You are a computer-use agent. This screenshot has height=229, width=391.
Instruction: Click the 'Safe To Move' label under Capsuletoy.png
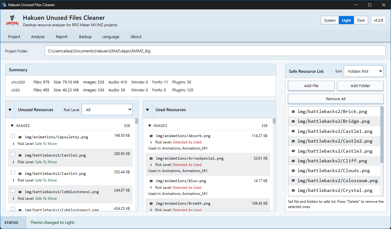pyautogui.click(x=46, y=144)
